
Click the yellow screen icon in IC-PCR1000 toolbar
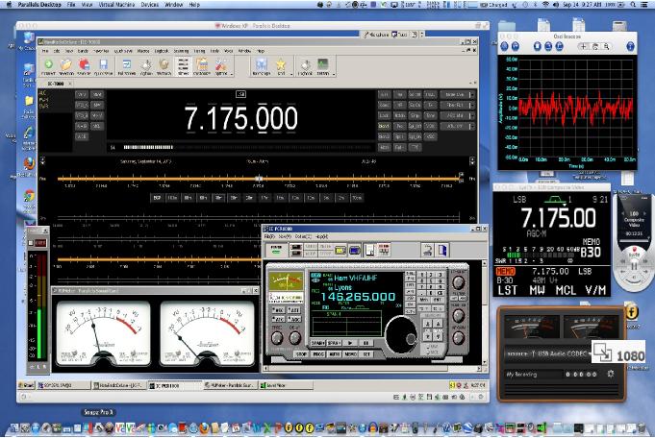340,251
